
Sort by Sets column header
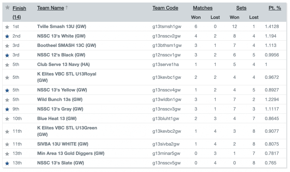241,8
